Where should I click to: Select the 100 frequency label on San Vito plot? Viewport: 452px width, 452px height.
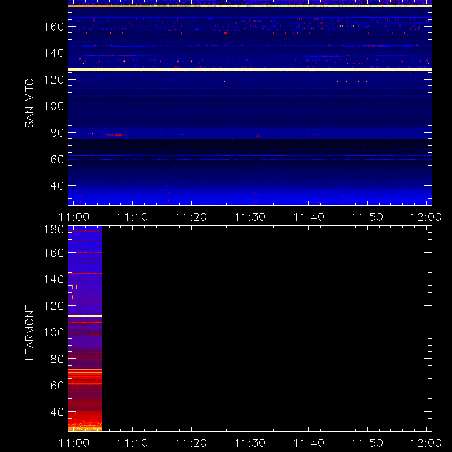(54, 106)
